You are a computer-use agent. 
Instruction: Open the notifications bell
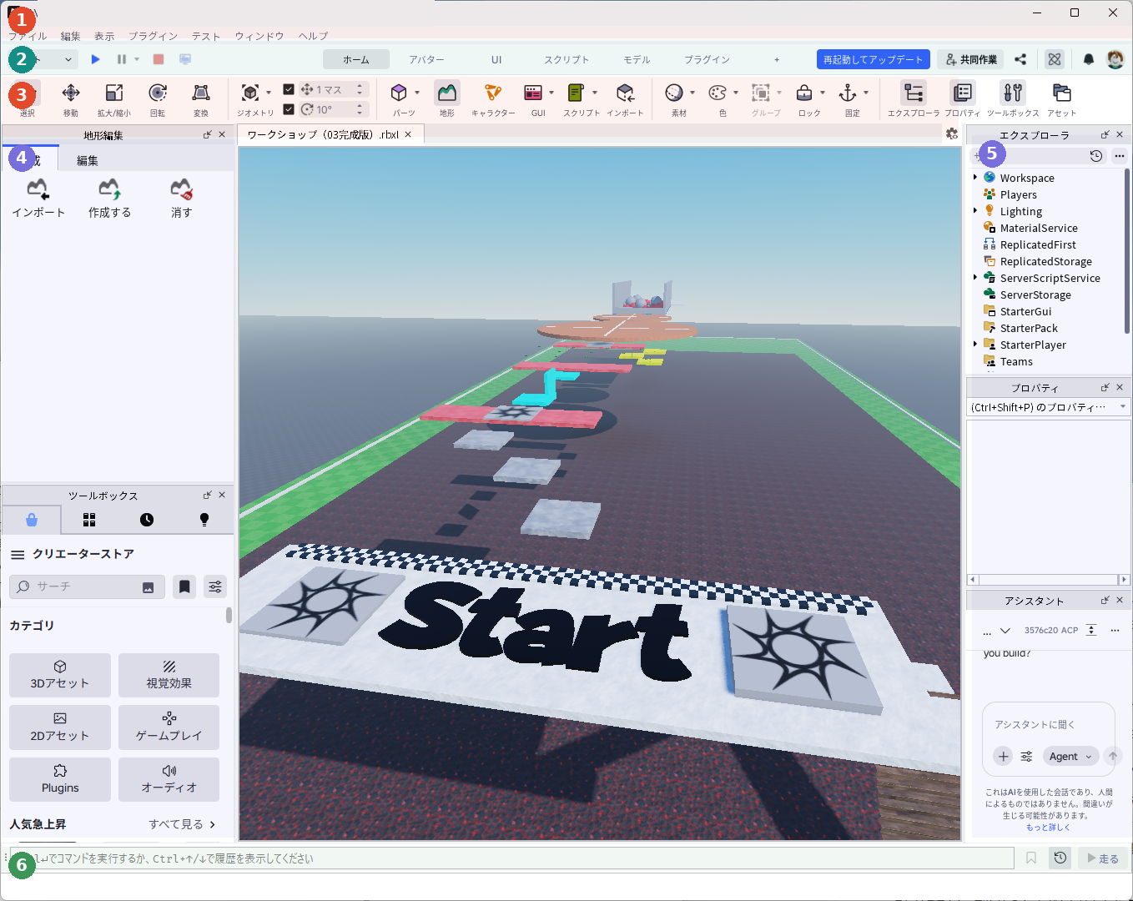click(1089, 59)
